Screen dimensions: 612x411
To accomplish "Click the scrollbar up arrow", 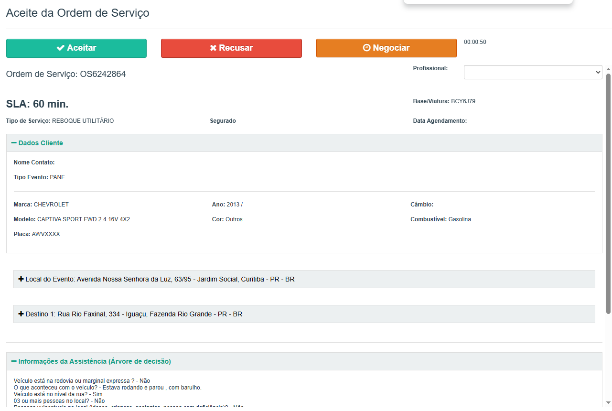I will click(608, 69).
